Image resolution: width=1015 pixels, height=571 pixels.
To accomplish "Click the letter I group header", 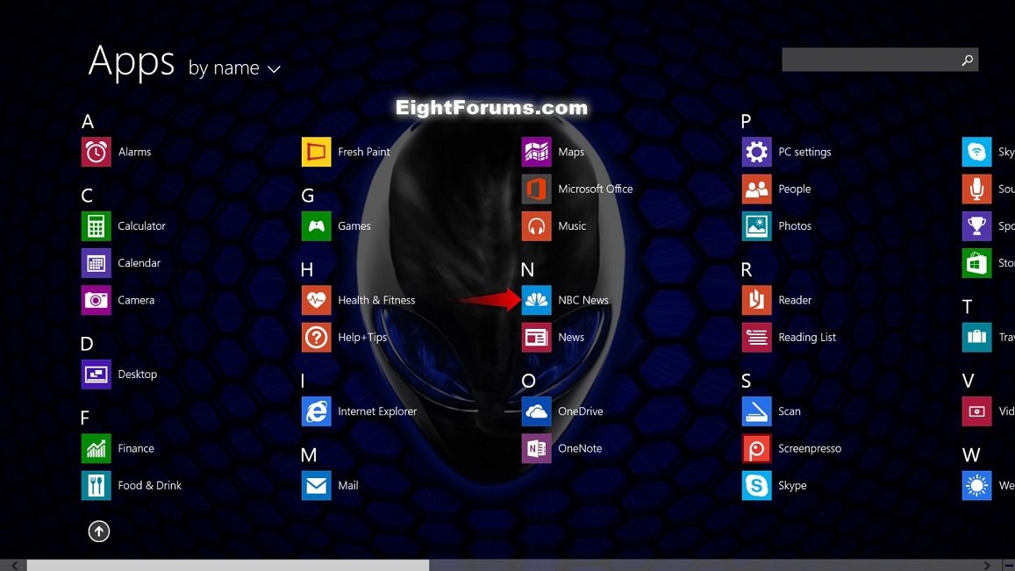I will [303, 381].
